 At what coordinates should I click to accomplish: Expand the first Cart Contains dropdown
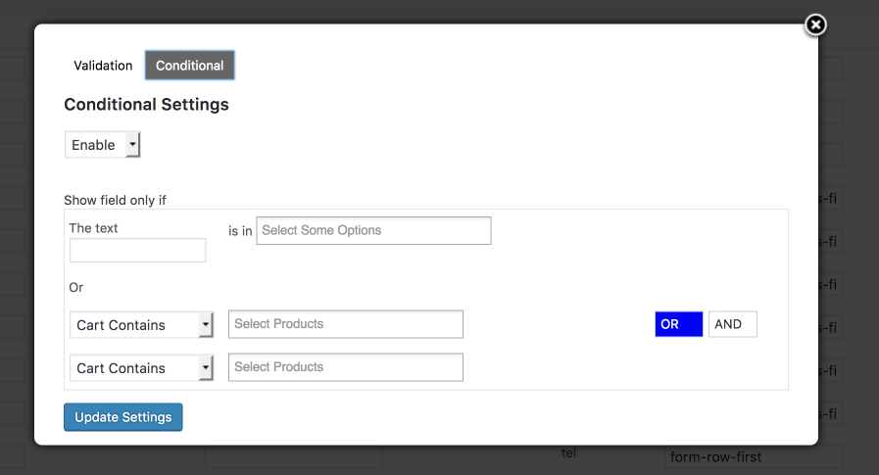tap(141, 325)
